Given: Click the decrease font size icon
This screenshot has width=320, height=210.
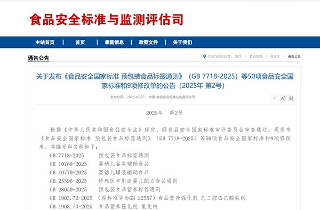Looking at the screenshot, I should tap(275, 98).
